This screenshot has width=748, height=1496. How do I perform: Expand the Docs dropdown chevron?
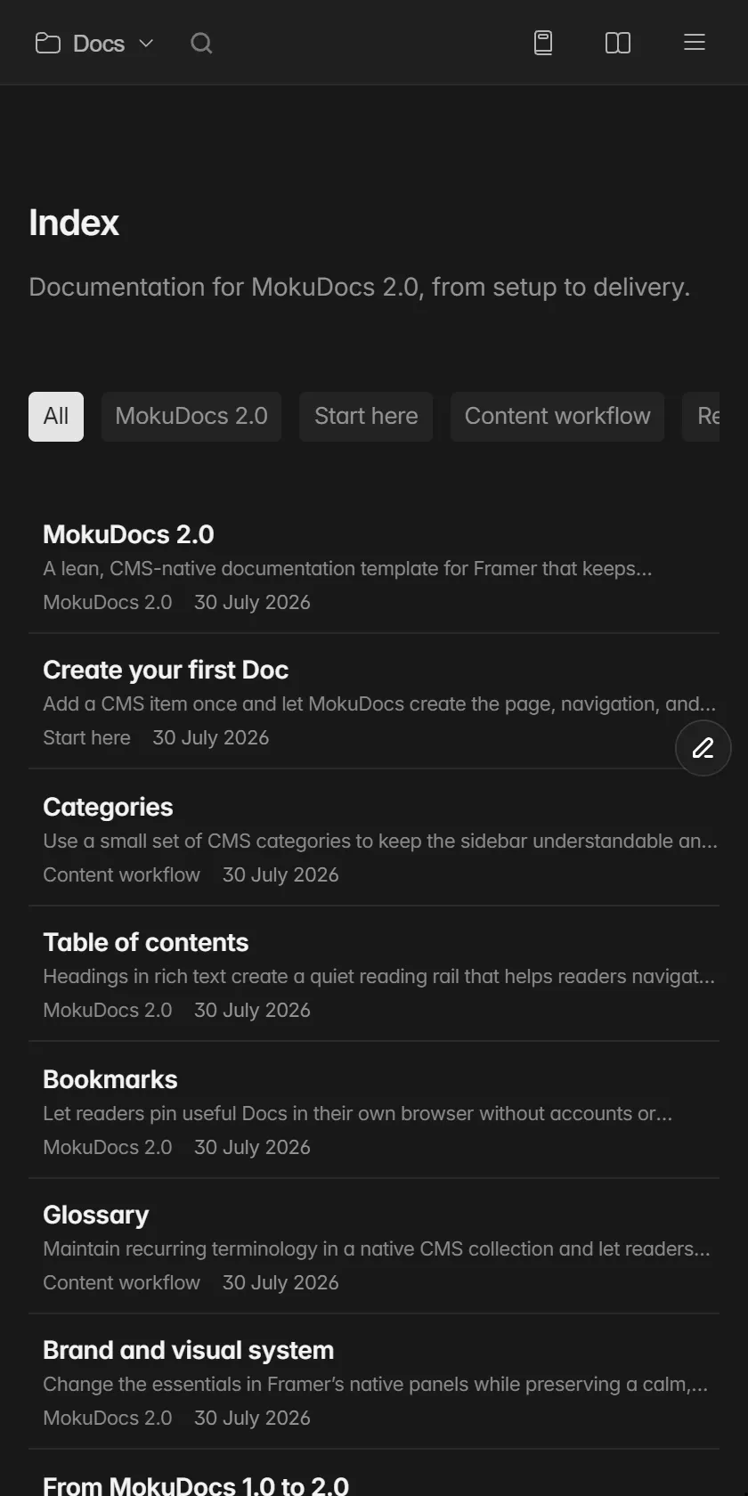(x=146, y=44)
